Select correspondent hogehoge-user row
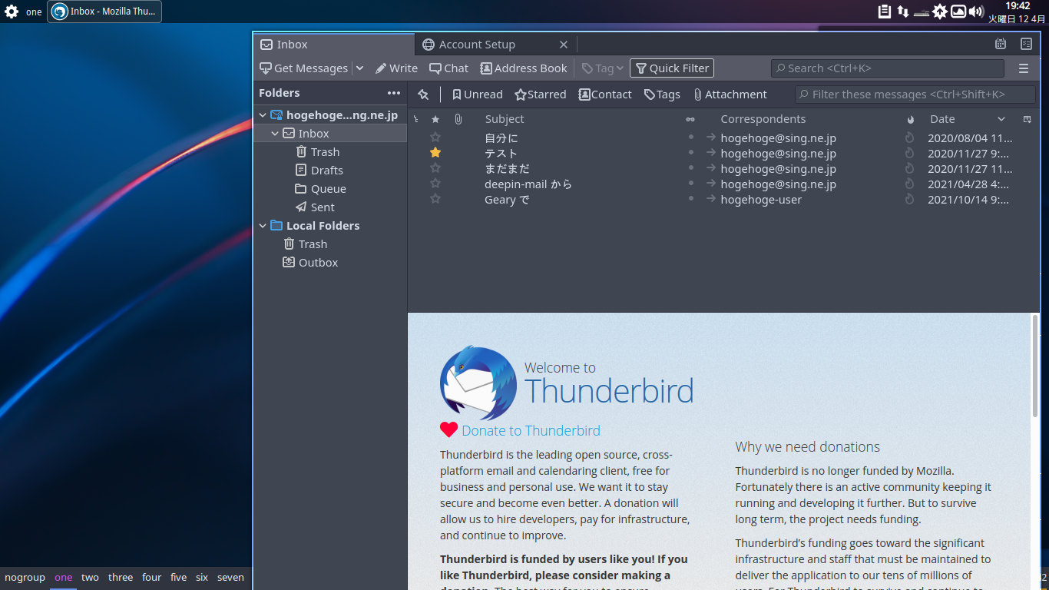The image size is (1049, 590). click(760, 200)
